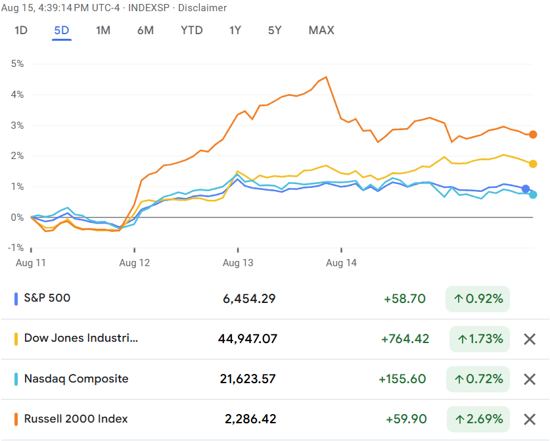Click the S&P 500 value 6,454.29
The height and width of the screenshot is (441, 550).
coord(249,299)
